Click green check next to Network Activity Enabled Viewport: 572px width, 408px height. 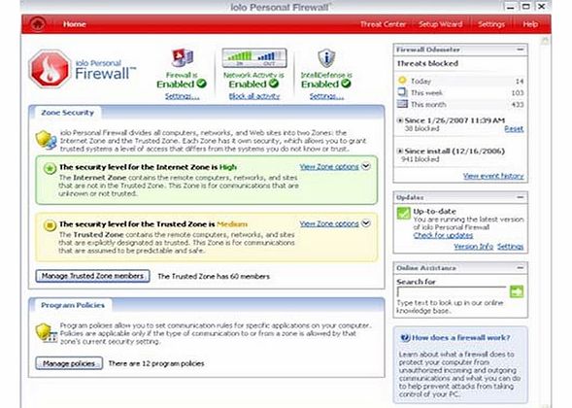(x=274, y=84)
